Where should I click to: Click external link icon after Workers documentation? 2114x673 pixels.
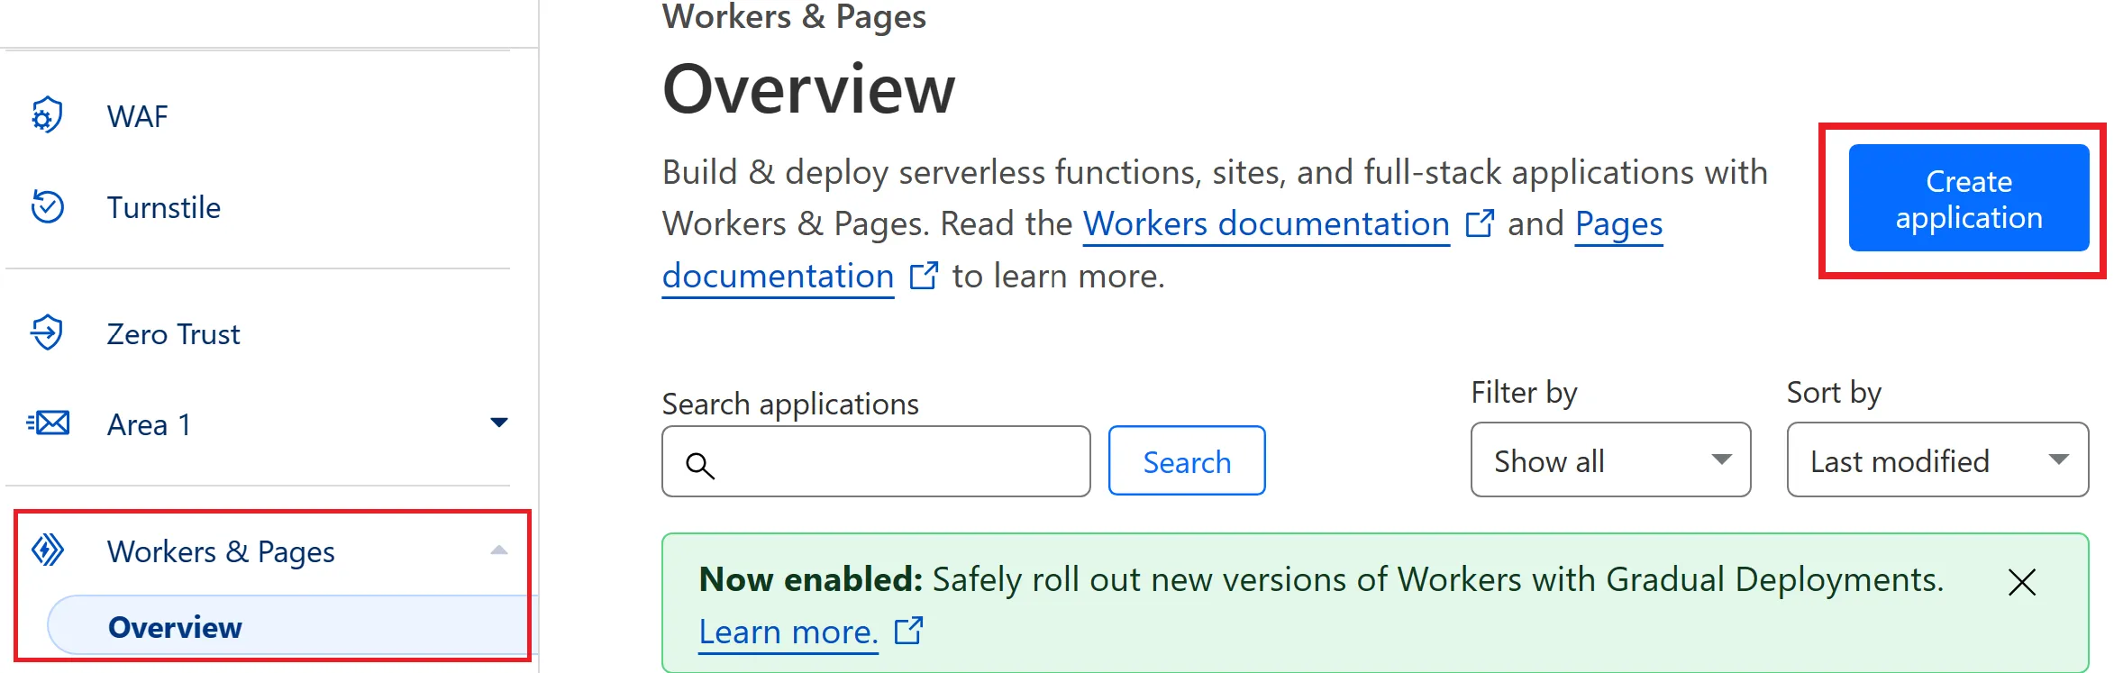pyautogui.click(x=1480, y=223)
